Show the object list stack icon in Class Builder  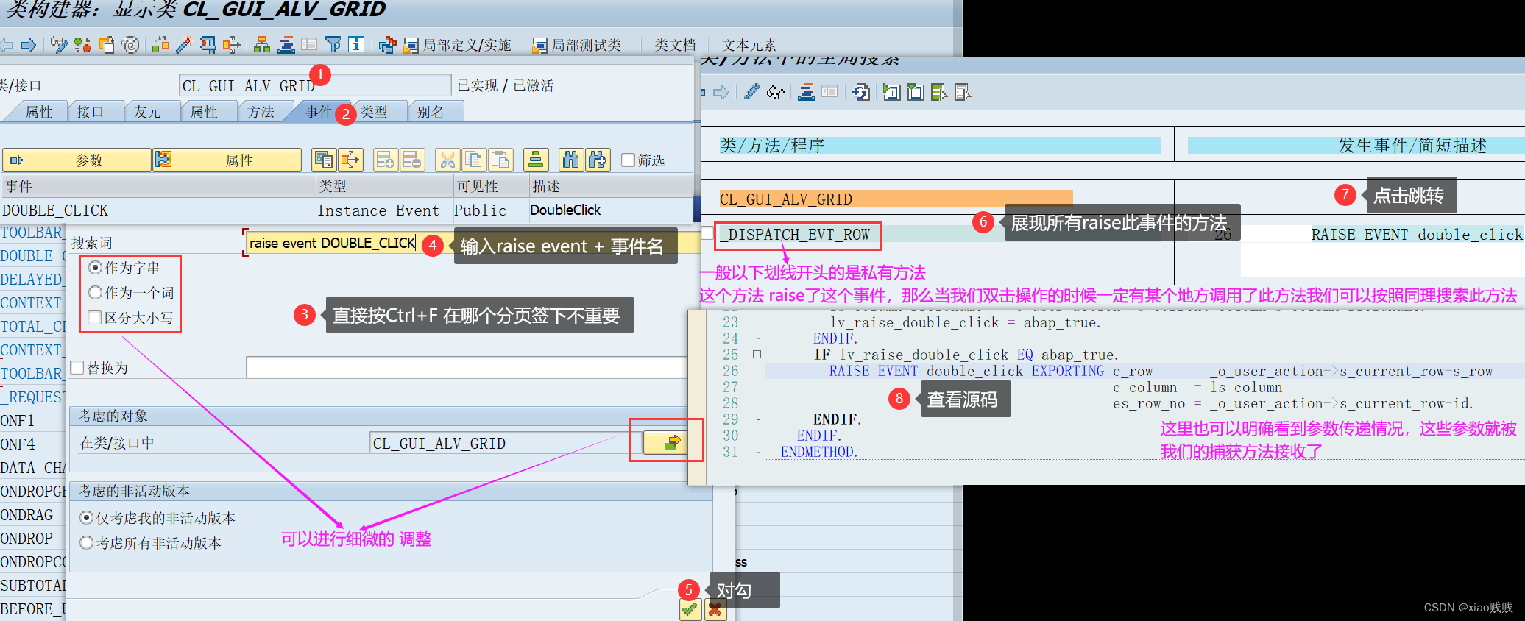tap(286, 46)
